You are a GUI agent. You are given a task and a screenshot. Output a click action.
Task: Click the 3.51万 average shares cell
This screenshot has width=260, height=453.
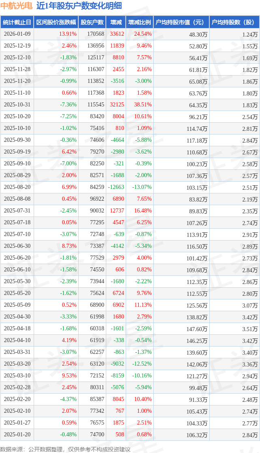pos(249,329)
